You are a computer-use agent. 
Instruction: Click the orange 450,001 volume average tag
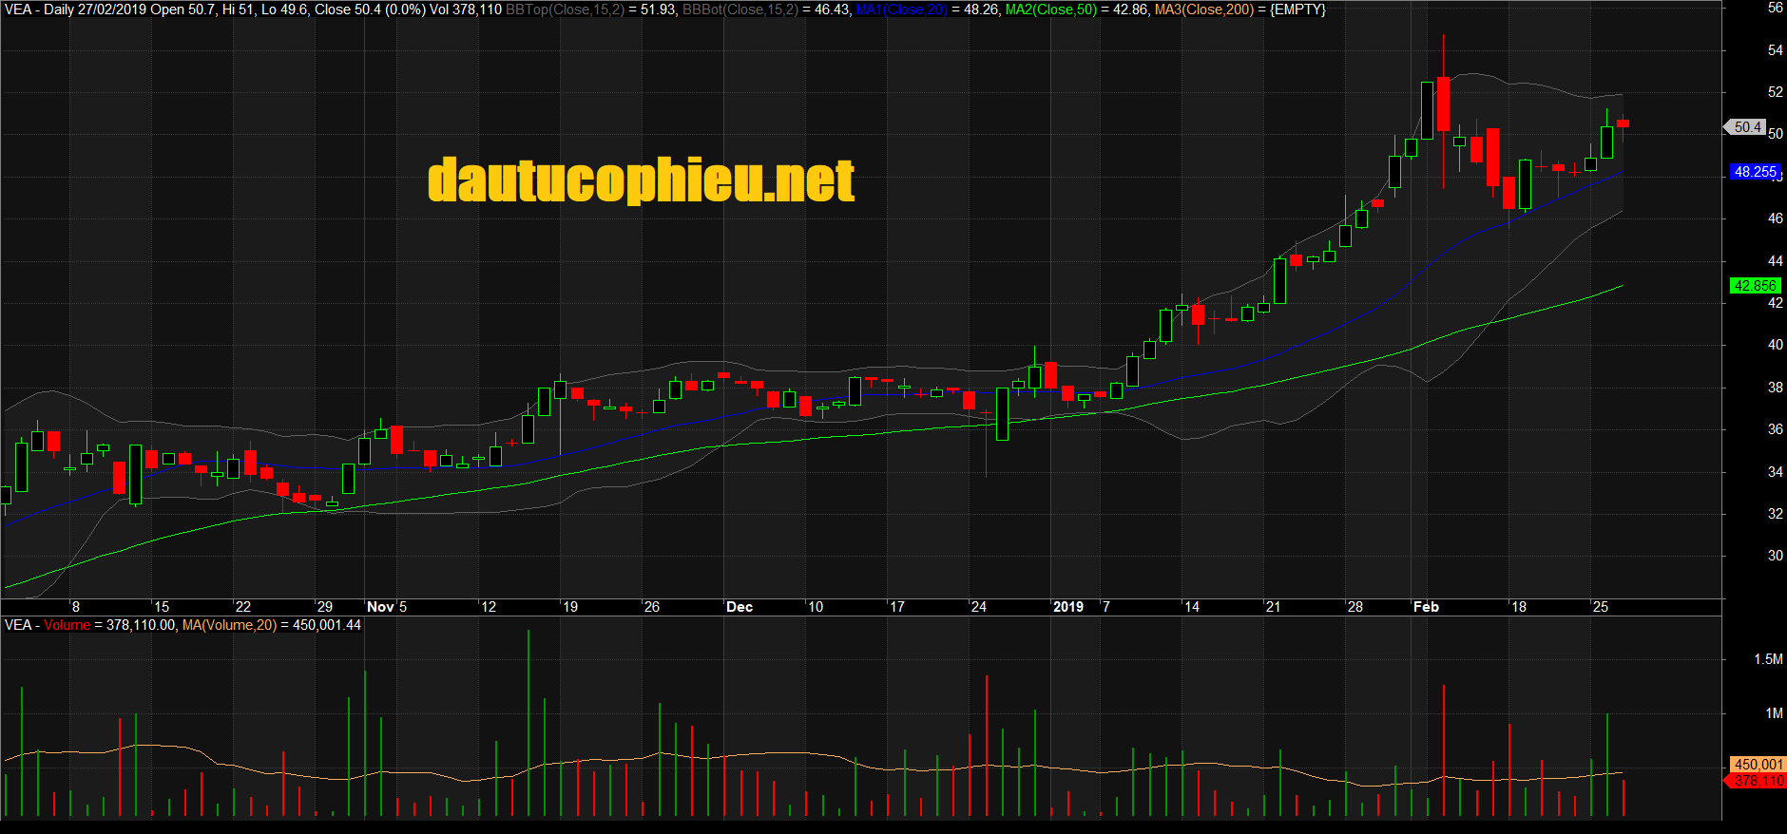pos(1758,765)
